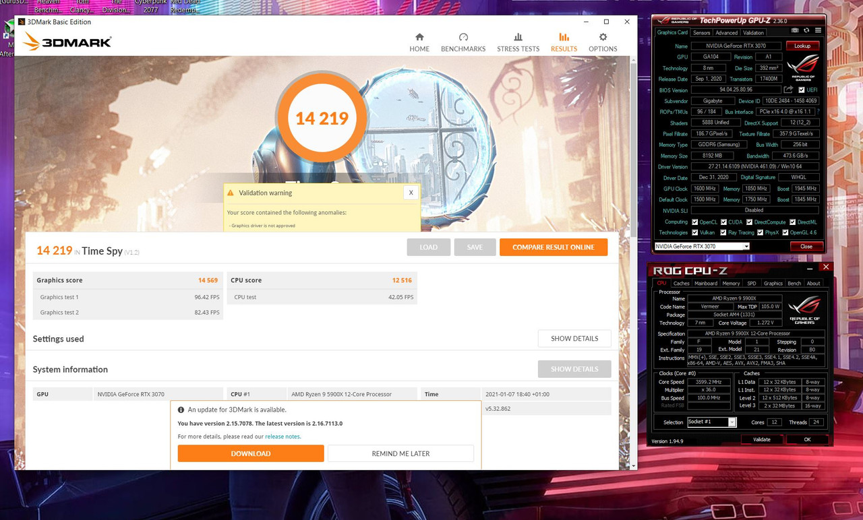The width and height of the screenshot is (863, 520).
Task: Download the 3DMark update
Action: [x=251, y=453]
